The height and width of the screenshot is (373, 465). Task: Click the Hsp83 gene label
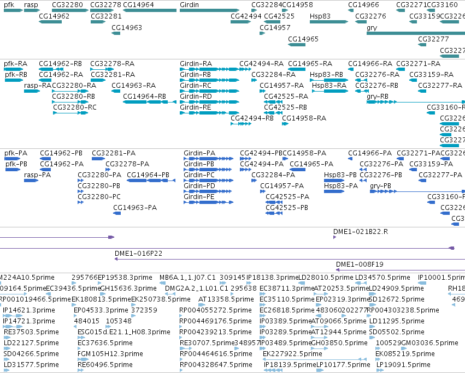320,16
